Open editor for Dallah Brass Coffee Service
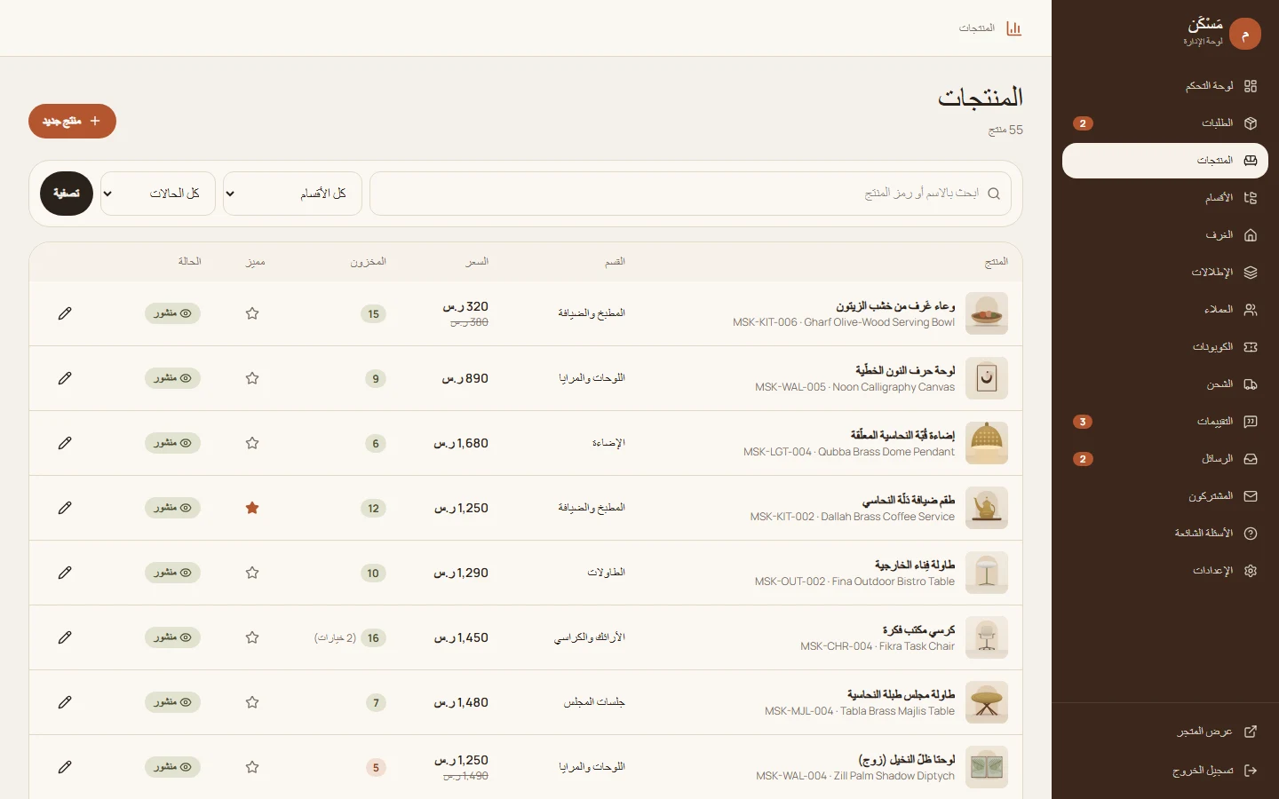 pyautogui.click(x=65, y=508)
